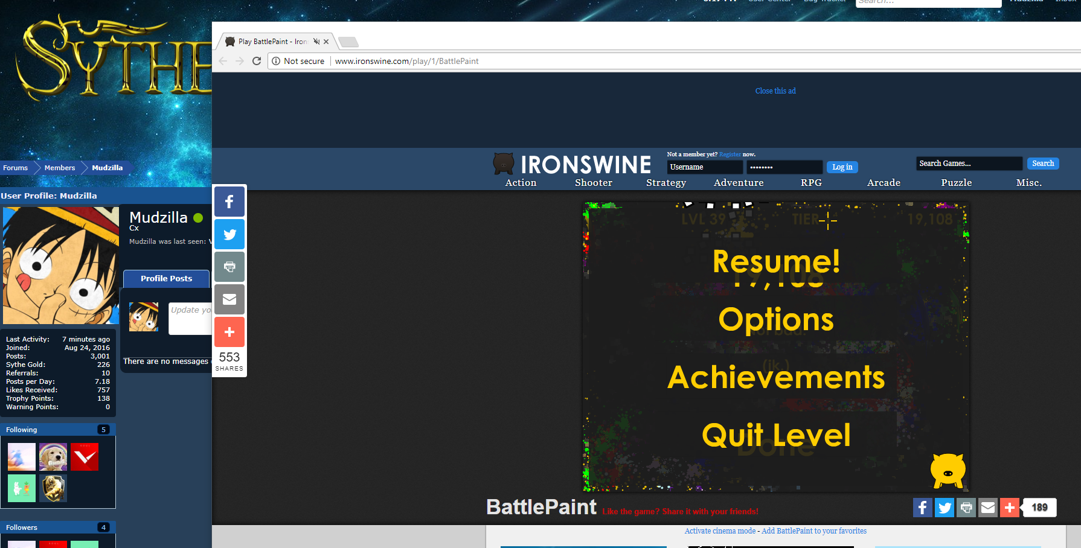
Task: Open Achievements in the game menu
Action: pyautogui.click(x=776, y=377)
